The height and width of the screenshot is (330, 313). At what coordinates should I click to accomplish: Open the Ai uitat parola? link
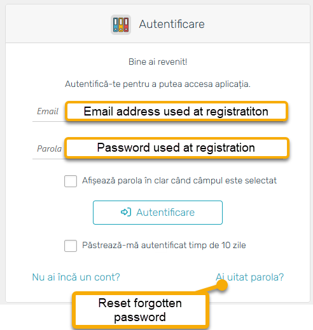249,277
